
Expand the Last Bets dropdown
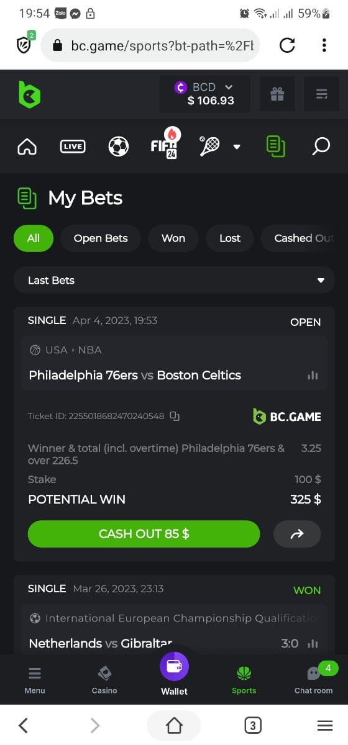pyautogui.click(x=174, y=280)
